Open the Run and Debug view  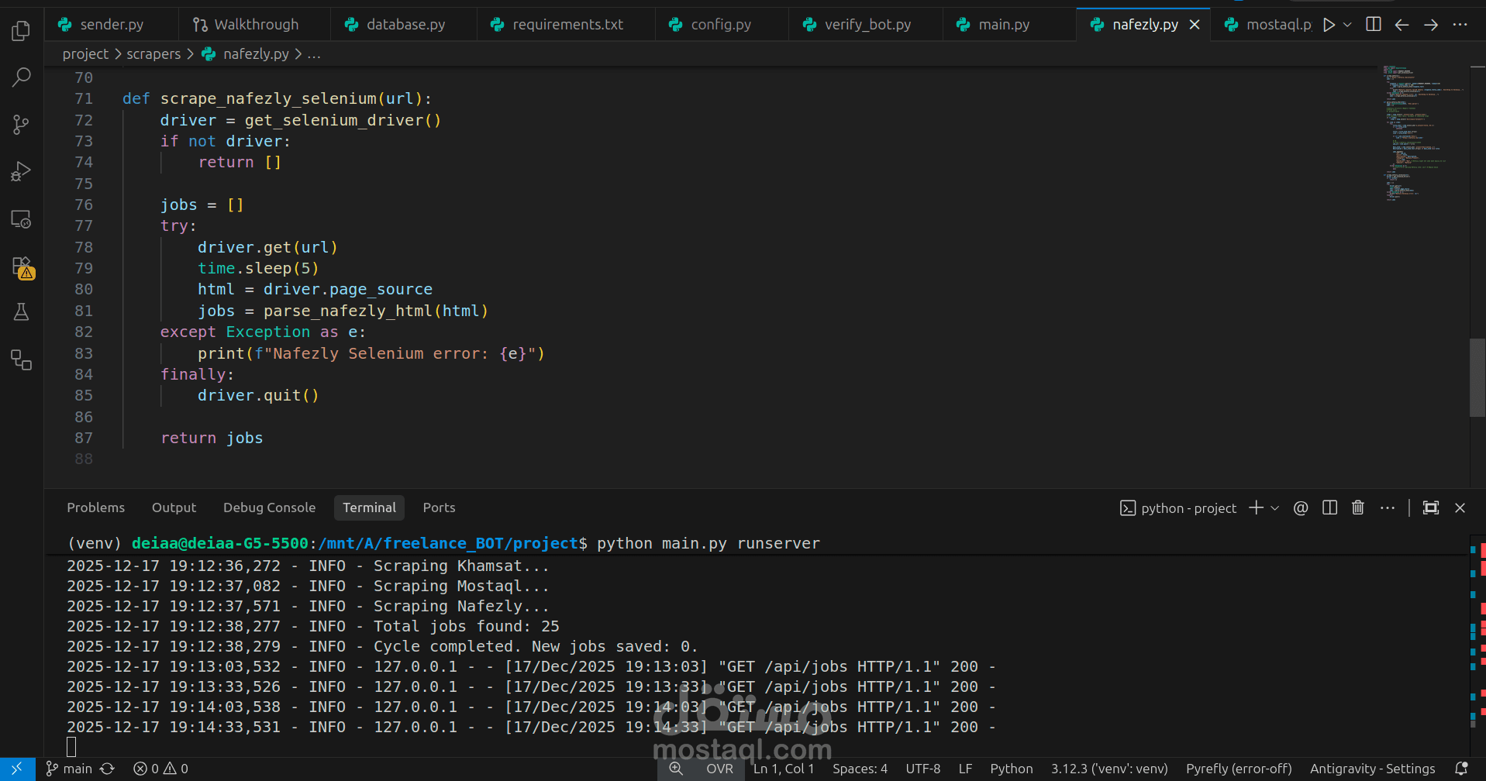tap(21, 171)
